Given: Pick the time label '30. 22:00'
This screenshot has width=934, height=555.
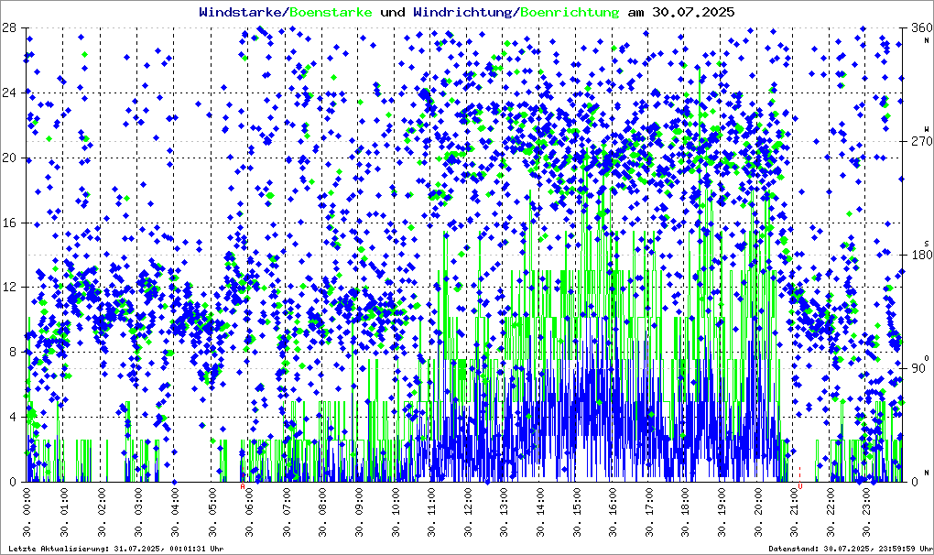Looking at the screenshot, I should pos(831,512).
